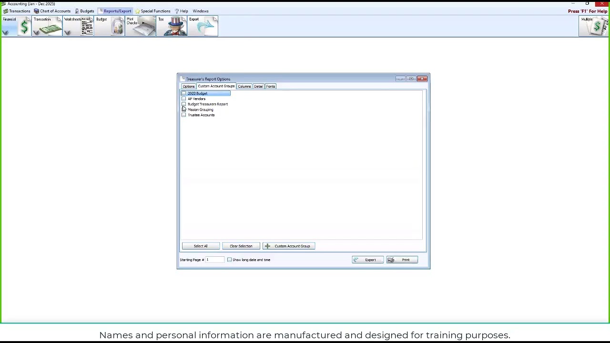Check the Trustee Accounts box

click(184, 115)
